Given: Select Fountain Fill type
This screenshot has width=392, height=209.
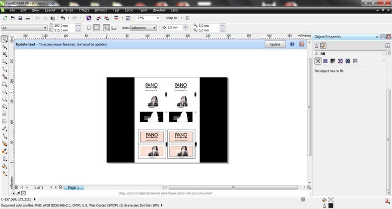Looking at the screenshot, I should point(333,61).
